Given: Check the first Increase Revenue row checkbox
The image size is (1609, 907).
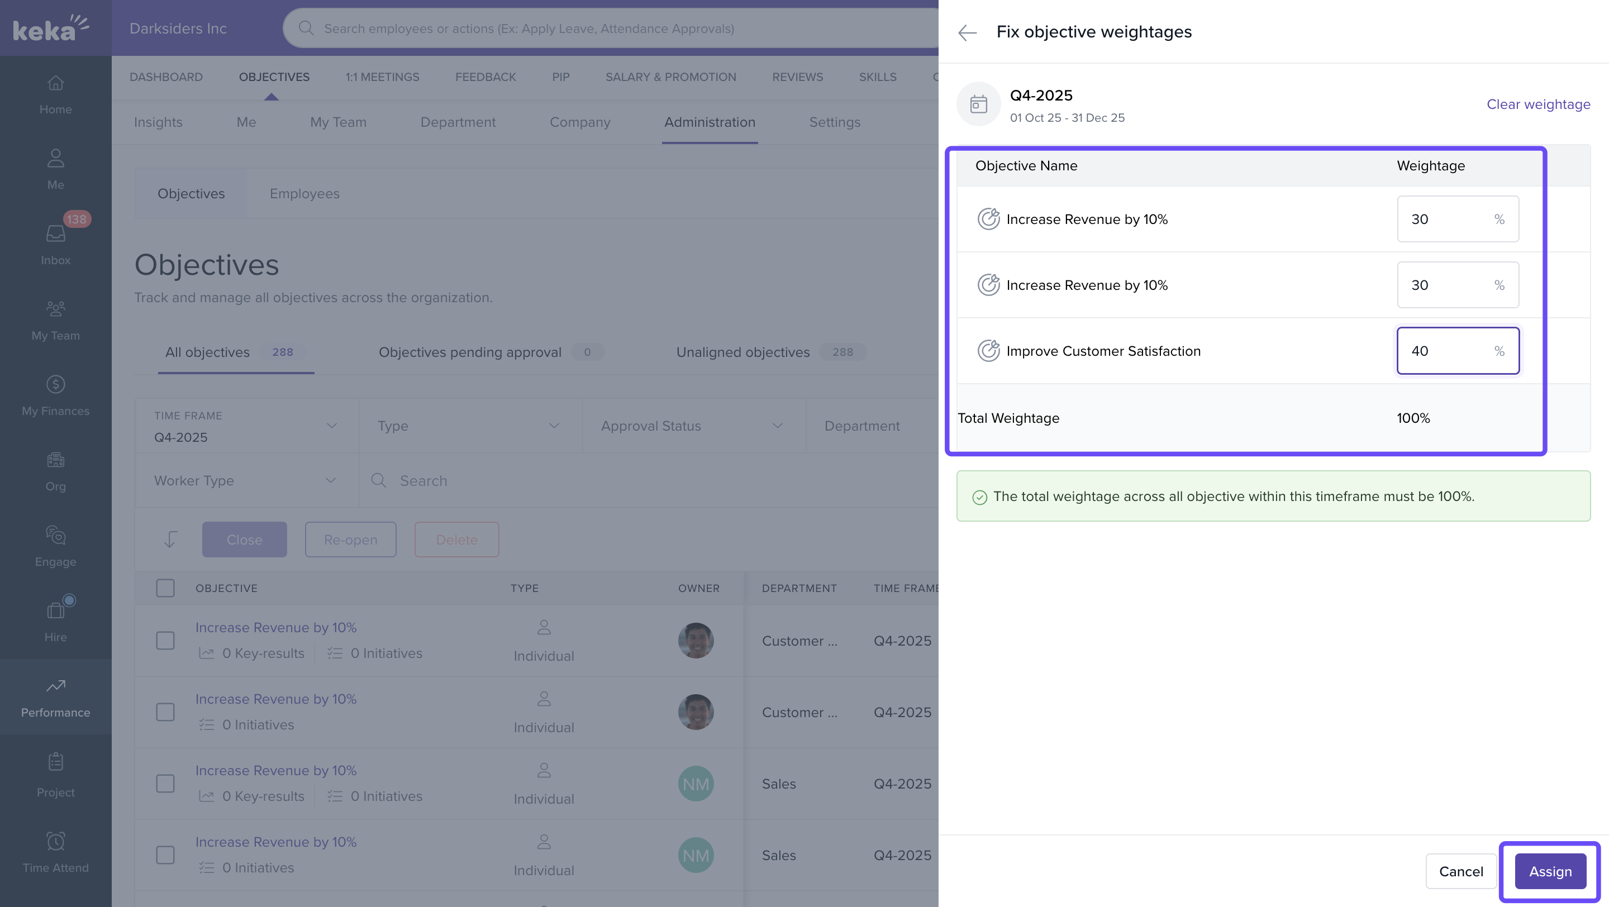Looking at the screenshot, I should [x=165, y=641].
